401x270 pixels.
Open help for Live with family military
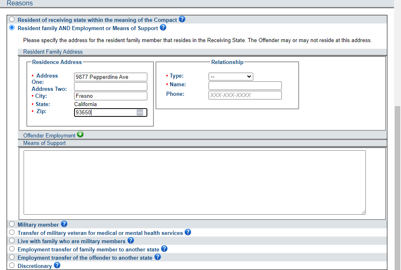tap(131, 240)
